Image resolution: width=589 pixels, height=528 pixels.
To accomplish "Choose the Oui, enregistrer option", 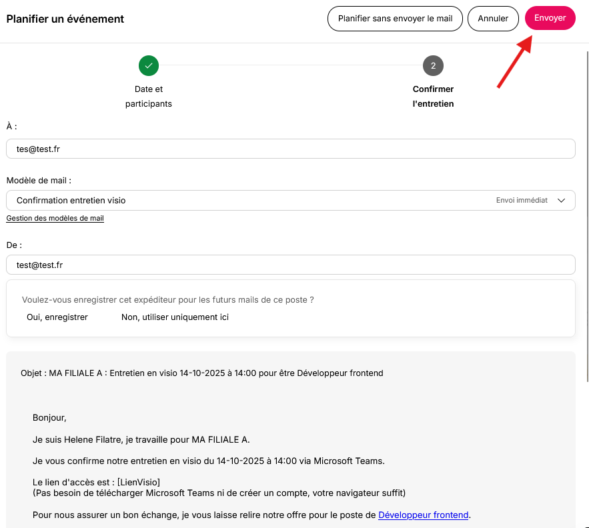I will coord(57,317).
